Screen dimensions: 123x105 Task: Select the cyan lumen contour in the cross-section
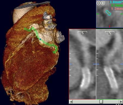tap(108, 13)
